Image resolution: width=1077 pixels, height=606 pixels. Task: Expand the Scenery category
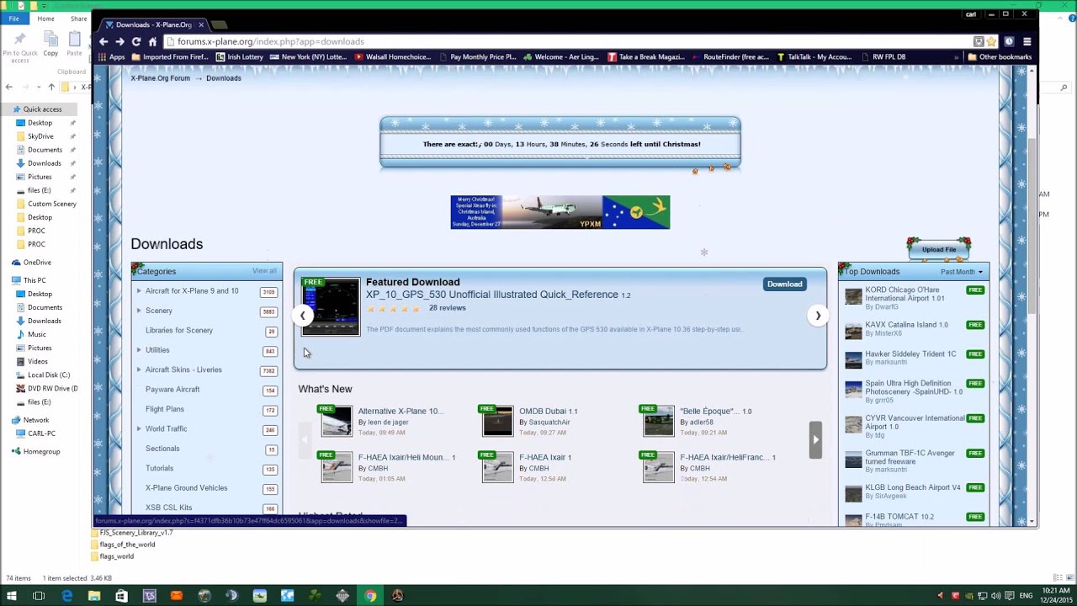139,311
